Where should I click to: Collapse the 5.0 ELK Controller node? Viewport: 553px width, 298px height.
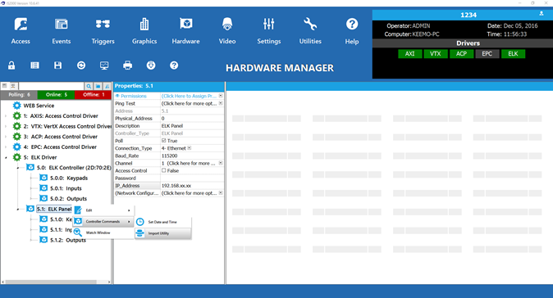point(18,168)
